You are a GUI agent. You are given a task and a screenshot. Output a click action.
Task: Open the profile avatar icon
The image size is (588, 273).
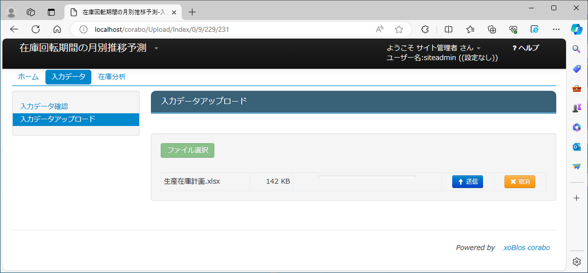(11, 12)
